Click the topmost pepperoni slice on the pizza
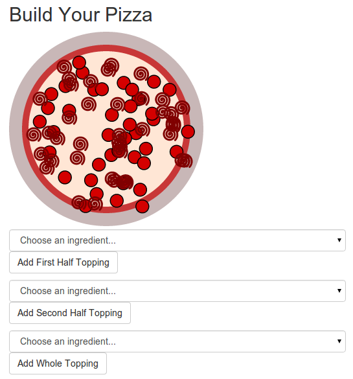The image size is (353, 379). pos(79,62)
